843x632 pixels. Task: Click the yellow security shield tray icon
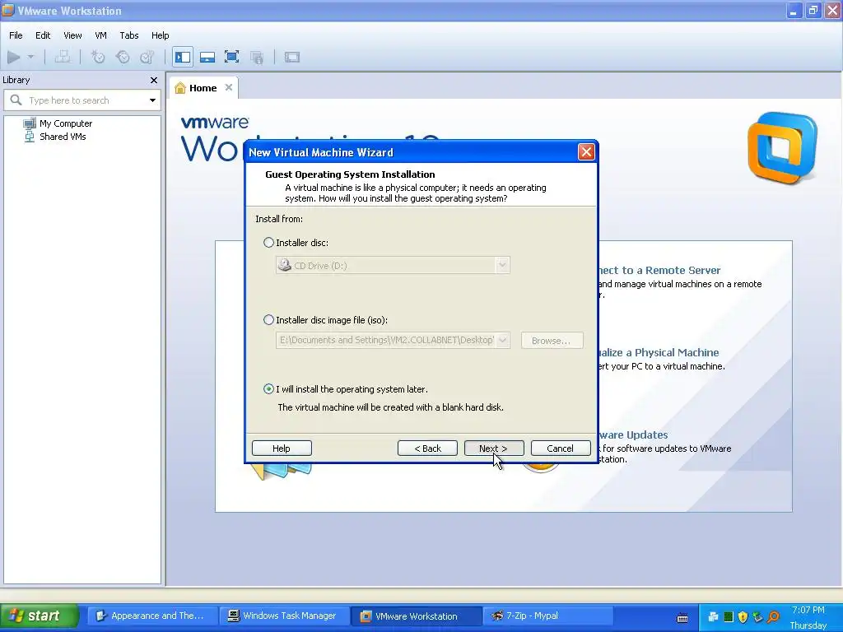[743, 616]
